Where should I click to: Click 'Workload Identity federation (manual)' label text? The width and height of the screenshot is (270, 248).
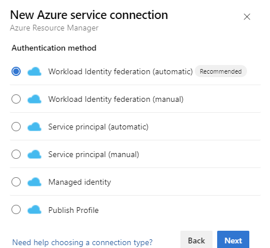pyautogui.click(x=116, y=99)
